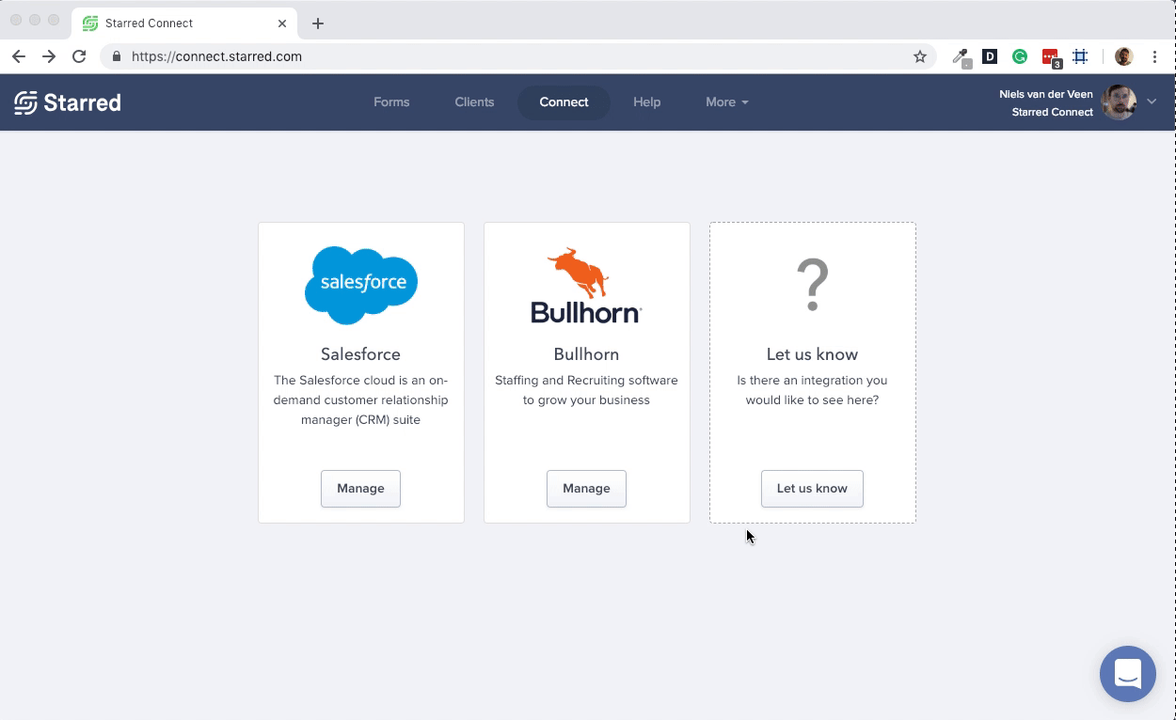Image resolution: width=1176 pixels, height=720 pixels.
Task: Expand the More dropdown menu
Action: 726,102
